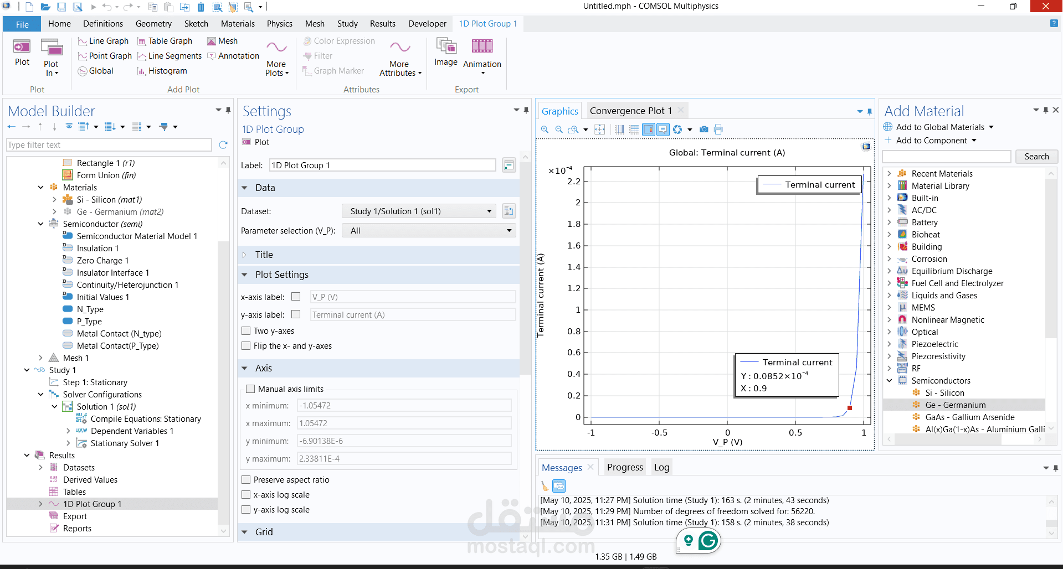
Task: Toggle the x-axis log scale checkbox
Action: tap(247, 495)
